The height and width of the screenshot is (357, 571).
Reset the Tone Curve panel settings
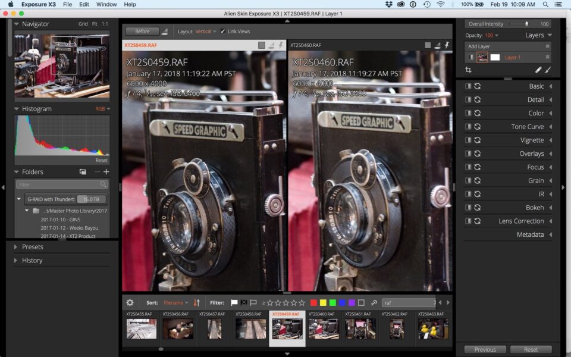[478, 126]
